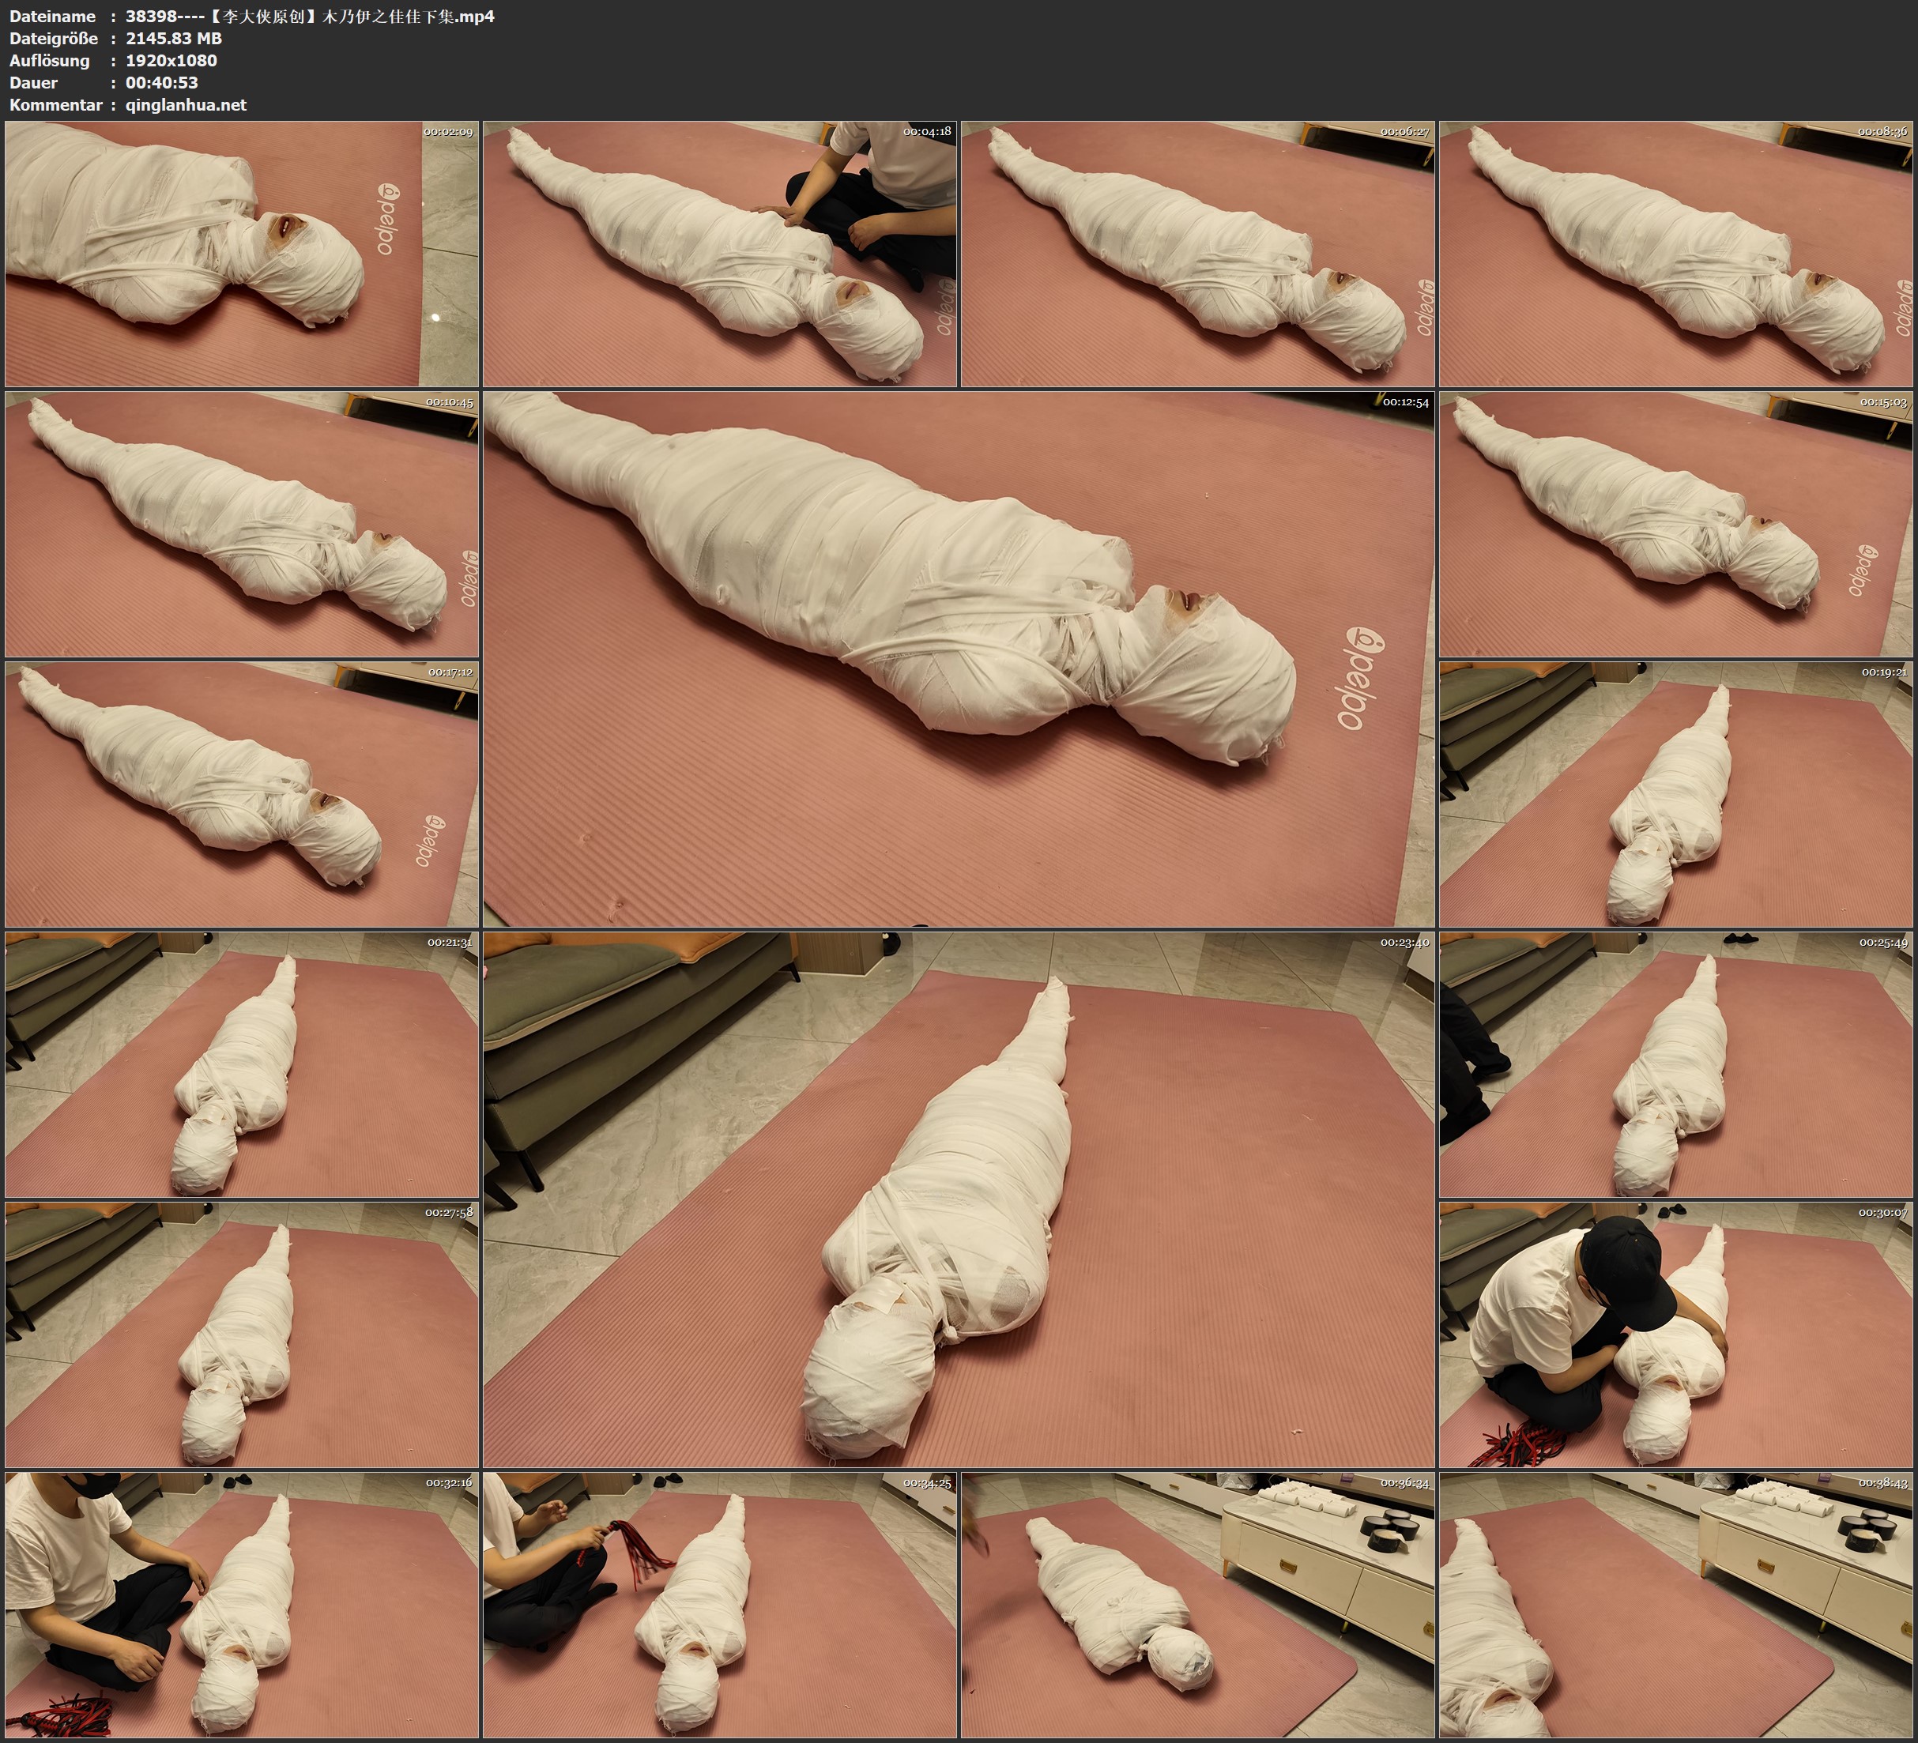Open the frame at 00:27:58
1918x1743 pixels.
pyautogui.click(x=242, y=1335)
